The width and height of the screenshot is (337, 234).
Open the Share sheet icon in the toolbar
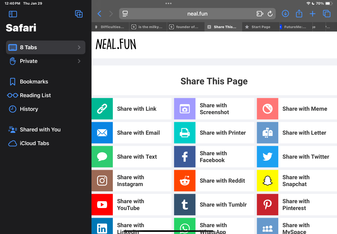(x=299, y=13)
